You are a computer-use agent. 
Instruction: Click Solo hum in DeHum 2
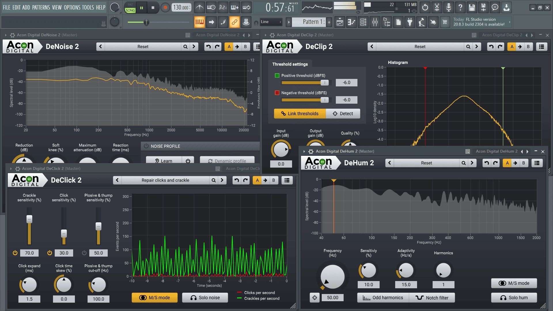[514, 298]
